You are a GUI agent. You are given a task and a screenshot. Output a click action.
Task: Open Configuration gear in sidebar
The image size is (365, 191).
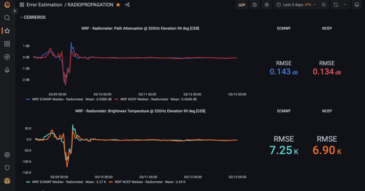click(7, 155)
